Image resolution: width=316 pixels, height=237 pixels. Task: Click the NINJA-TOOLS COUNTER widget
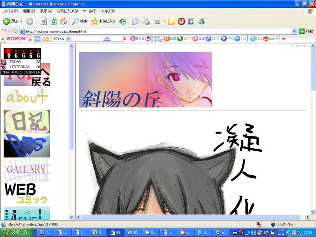pyautogui.click(x=21, y=61)
